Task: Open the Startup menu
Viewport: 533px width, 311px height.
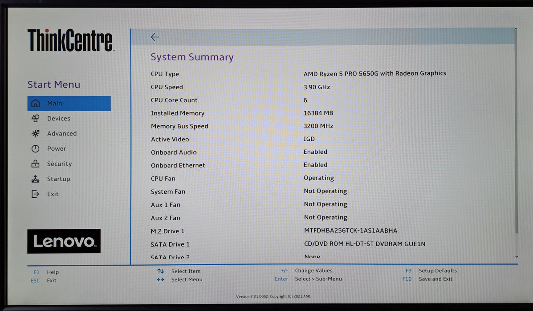Action: point(58,179)
